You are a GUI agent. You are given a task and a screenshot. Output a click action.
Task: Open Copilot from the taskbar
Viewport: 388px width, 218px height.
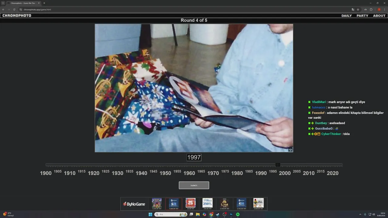pos(204,214)
